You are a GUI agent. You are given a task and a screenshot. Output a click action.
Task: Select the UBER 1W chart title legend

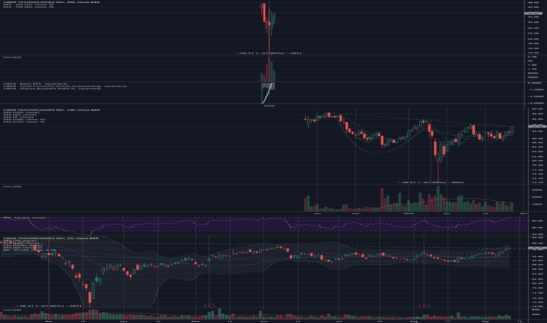(52, 110)
